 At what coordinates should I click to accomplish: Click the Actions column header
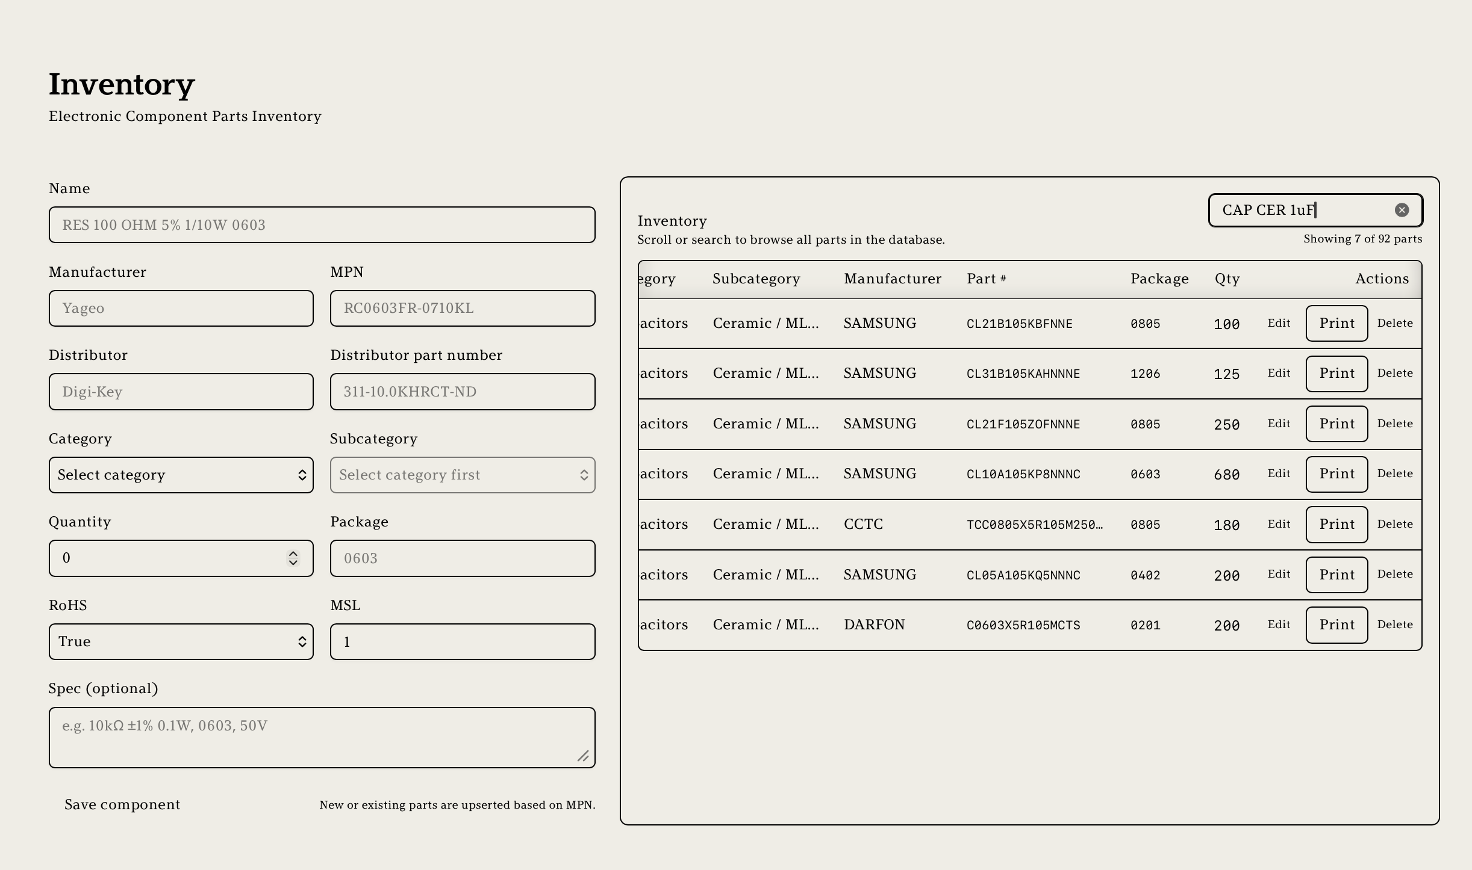[1382, 279]
